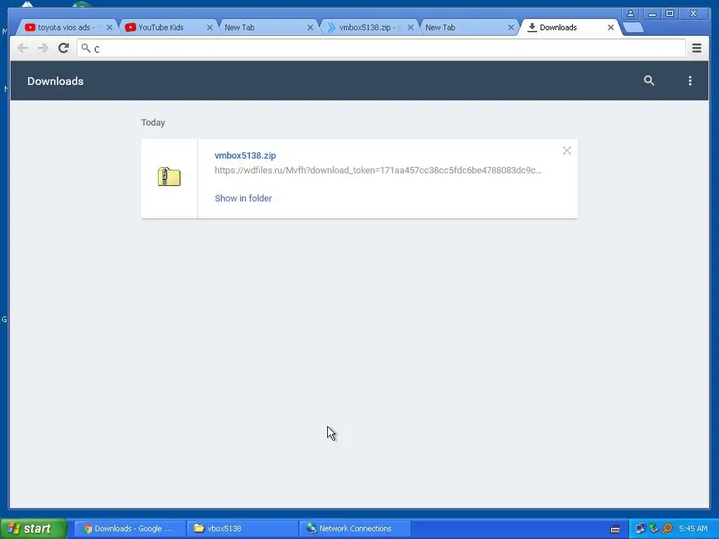Close the YouTube Kids tab
719x539 pixels.
coord(209,27)
